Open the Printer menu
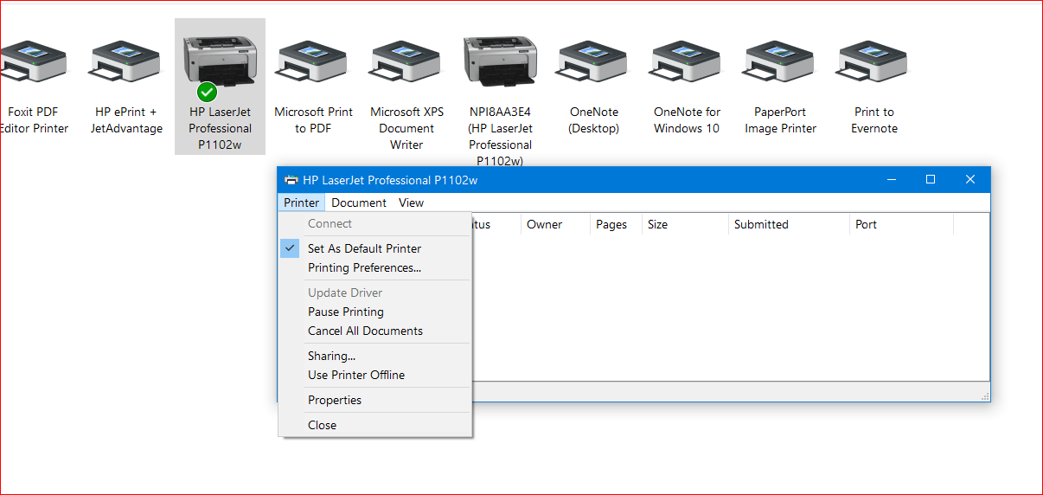Screen dimensions: 1043x495 click(x=301, y=202)
